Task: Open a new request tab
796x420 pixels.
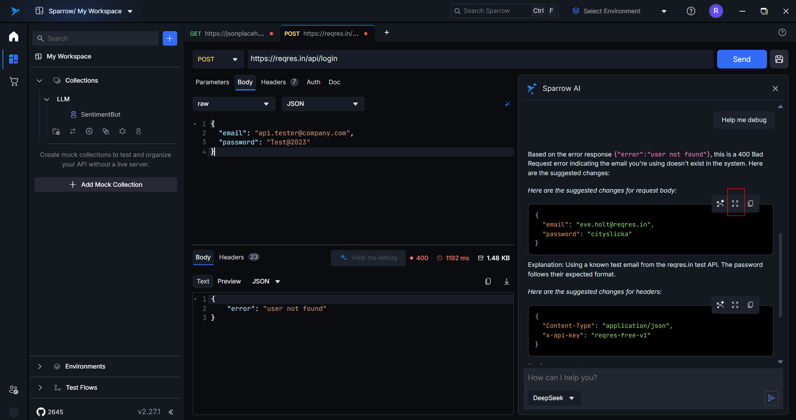Action: [387, 32]
